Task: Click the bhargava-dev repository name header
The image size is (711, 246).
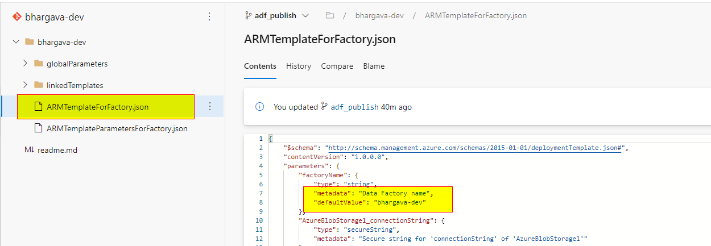Action: pos(55,16)
